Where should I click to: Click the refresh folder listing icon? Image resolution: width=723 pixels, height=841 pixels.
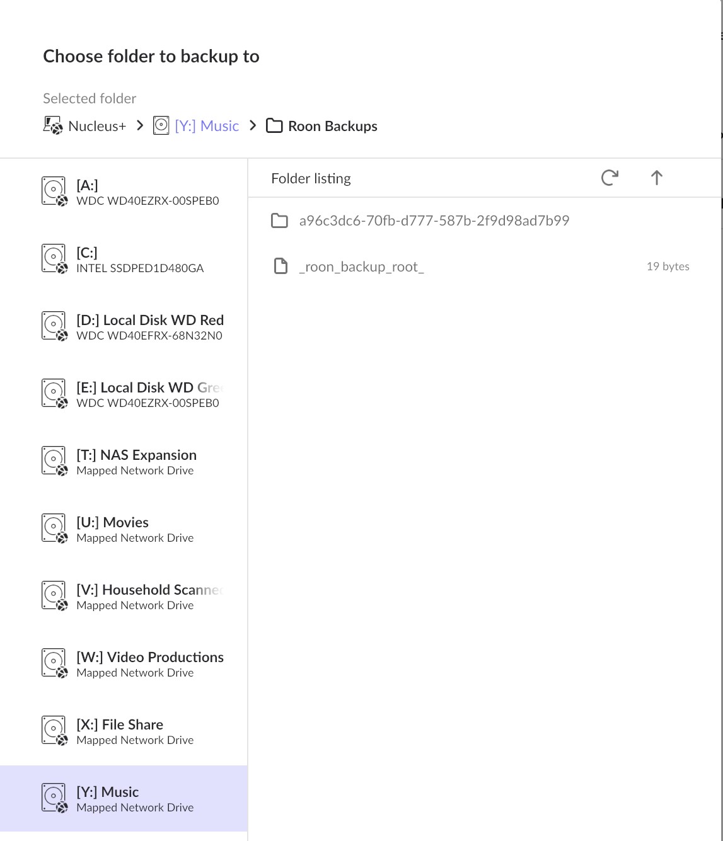(x=610, y=178)
